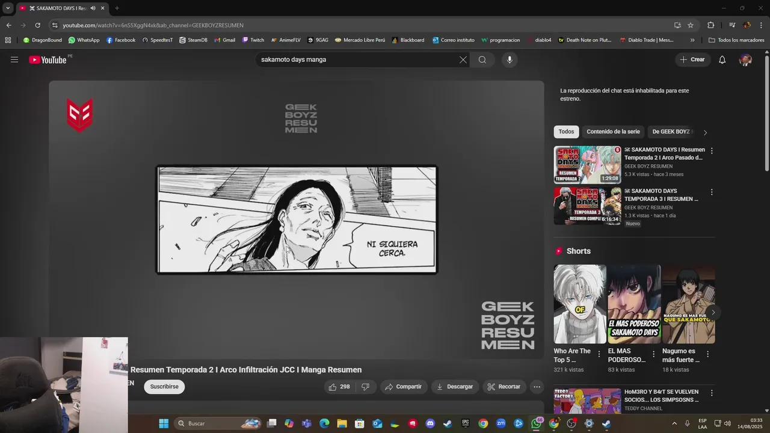Open HoM3RO Y B4rT Simpsons thumbnail

pyautogui.click(x=587, y=401)
